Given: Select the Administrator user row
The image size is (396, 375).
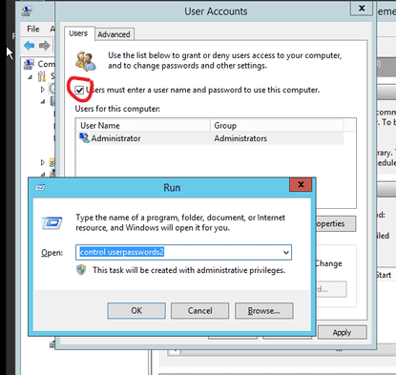Looking at the screenshot, I should point(210,138).
